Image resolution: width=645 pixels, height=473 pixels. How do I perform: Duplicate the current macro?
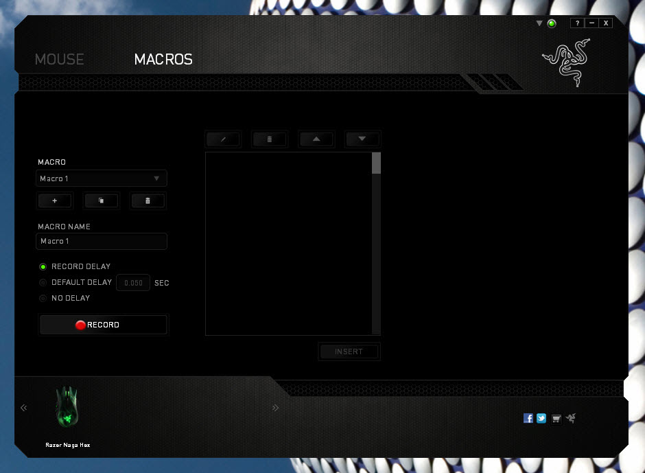point(101,201)
